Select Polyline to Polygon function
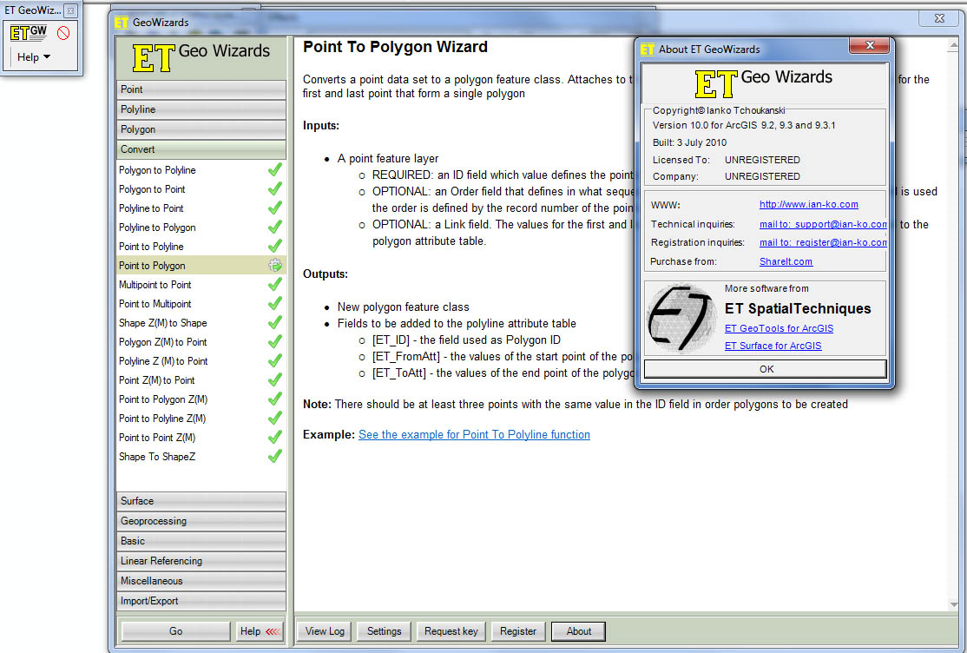Image resolution: width=967 pixels, height=653 pixels. tap(157, 228)
